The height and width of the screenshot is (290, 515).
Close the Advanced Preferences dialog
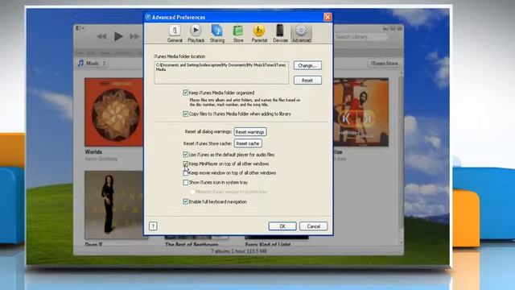328,17
